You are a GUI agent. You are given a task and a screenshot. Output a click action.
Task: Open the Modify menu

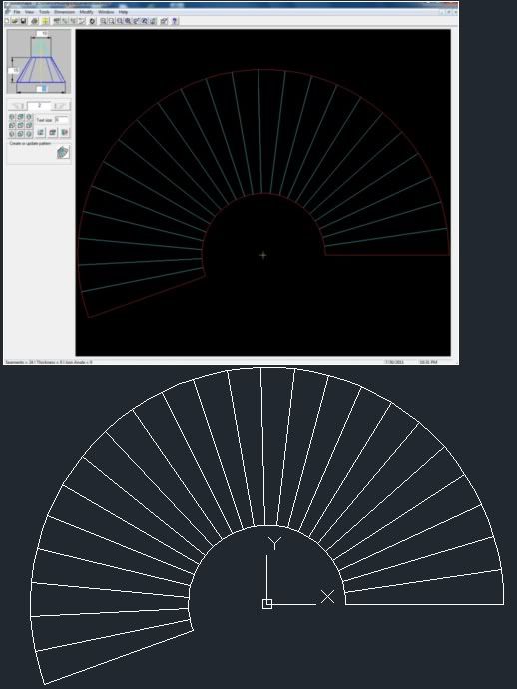coord(86,12)
